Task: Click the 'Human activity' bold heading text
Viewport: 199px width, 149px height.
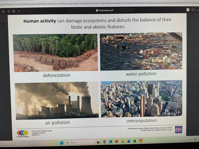Action: [40, 21]
